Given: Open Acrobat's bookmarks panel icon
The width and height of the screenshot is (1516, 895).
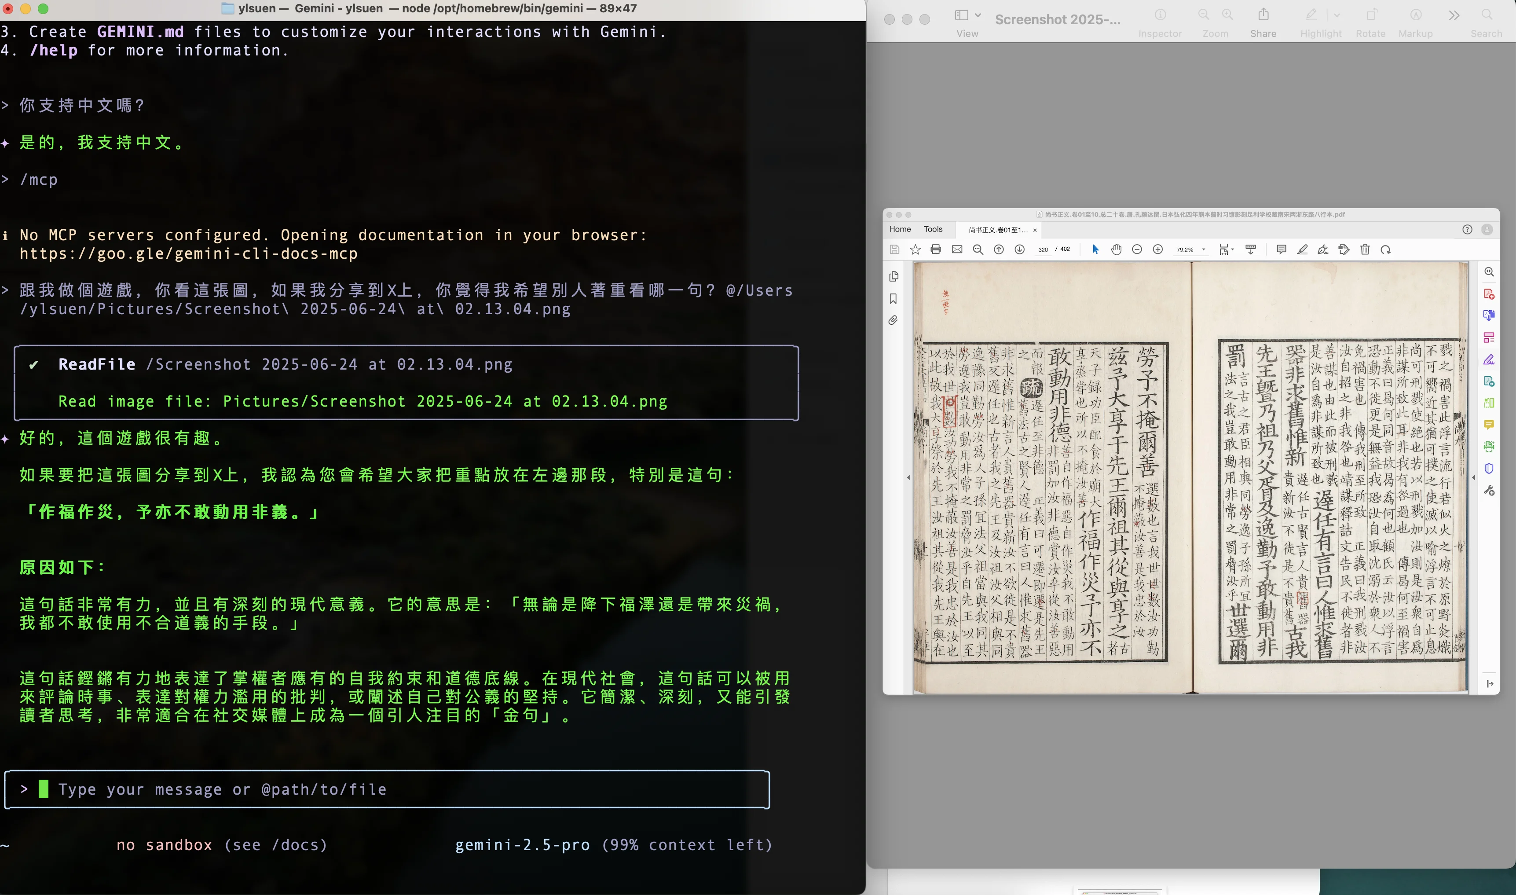Looking at the screenshot, I should point(893,298).
